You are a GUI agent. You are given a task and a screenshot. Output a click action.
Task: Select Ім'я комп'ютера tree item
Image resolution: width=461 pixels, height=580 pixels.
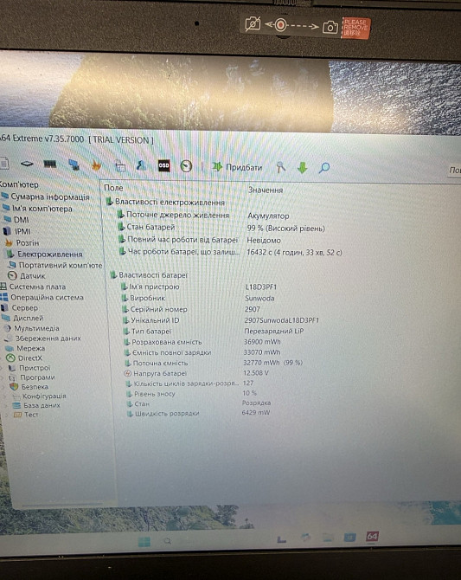coord(37,209)
